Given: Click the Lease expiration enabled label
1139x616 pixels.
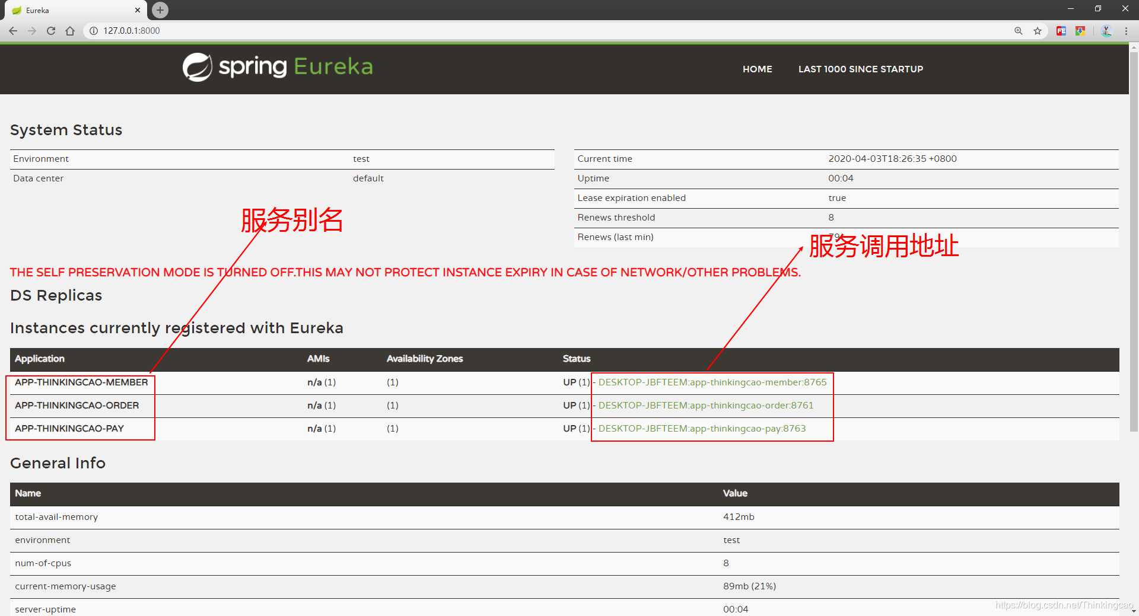Looking at the screenshot, I should [x=632, y=198].
